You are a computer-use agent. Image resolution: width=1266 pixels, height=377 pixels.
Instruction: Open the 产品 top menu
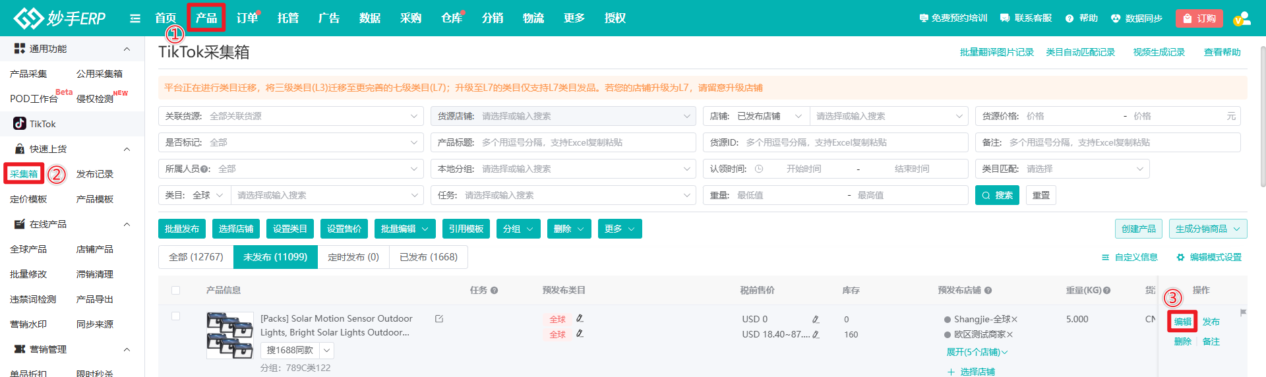[206, 18]
